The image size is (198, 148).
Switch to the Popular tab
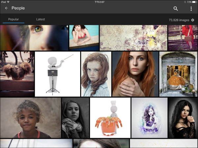tap(14, 19)
